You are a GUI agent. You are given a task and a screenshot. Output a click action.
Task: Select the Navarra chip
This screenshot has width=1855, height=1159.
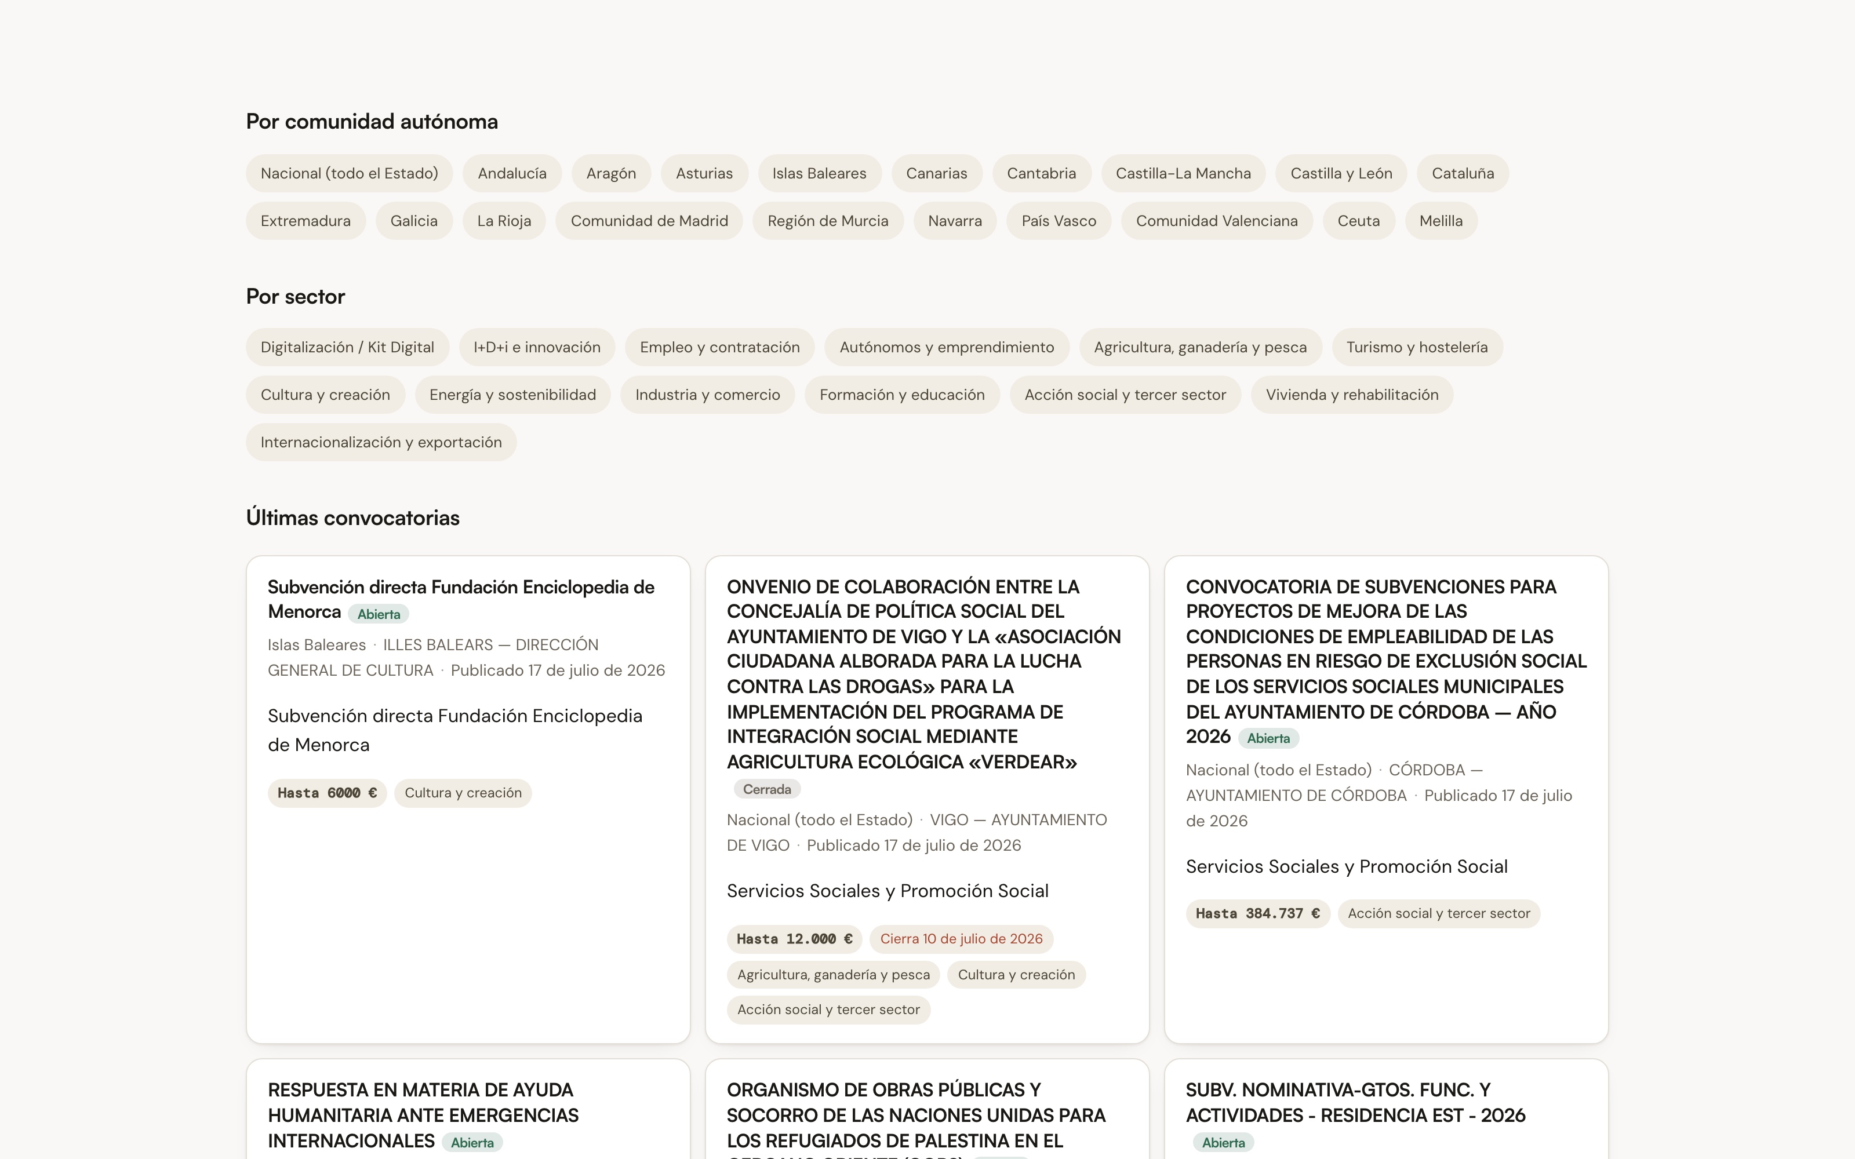coord(954,221)
